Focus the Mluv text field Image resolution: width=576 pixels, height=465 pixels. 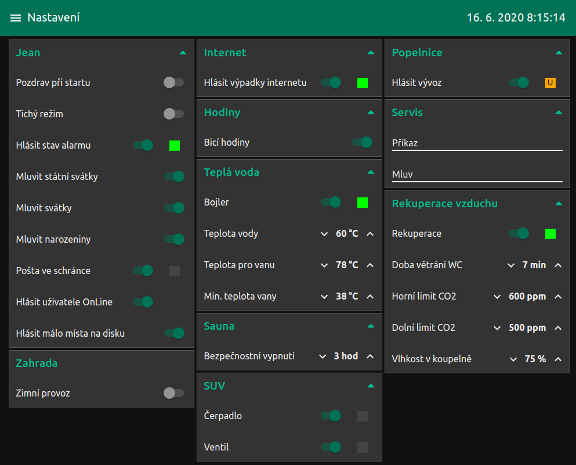tap(477, 174)
